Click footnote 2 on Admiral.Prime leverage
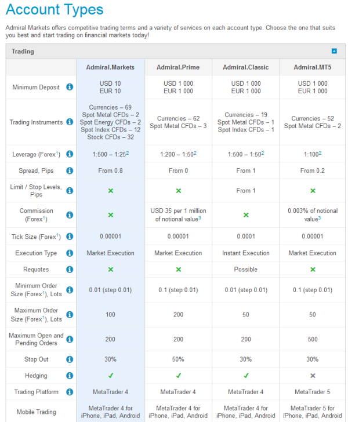Image resolution: width=348 pixels, height=422 pixels. [195, 153]
